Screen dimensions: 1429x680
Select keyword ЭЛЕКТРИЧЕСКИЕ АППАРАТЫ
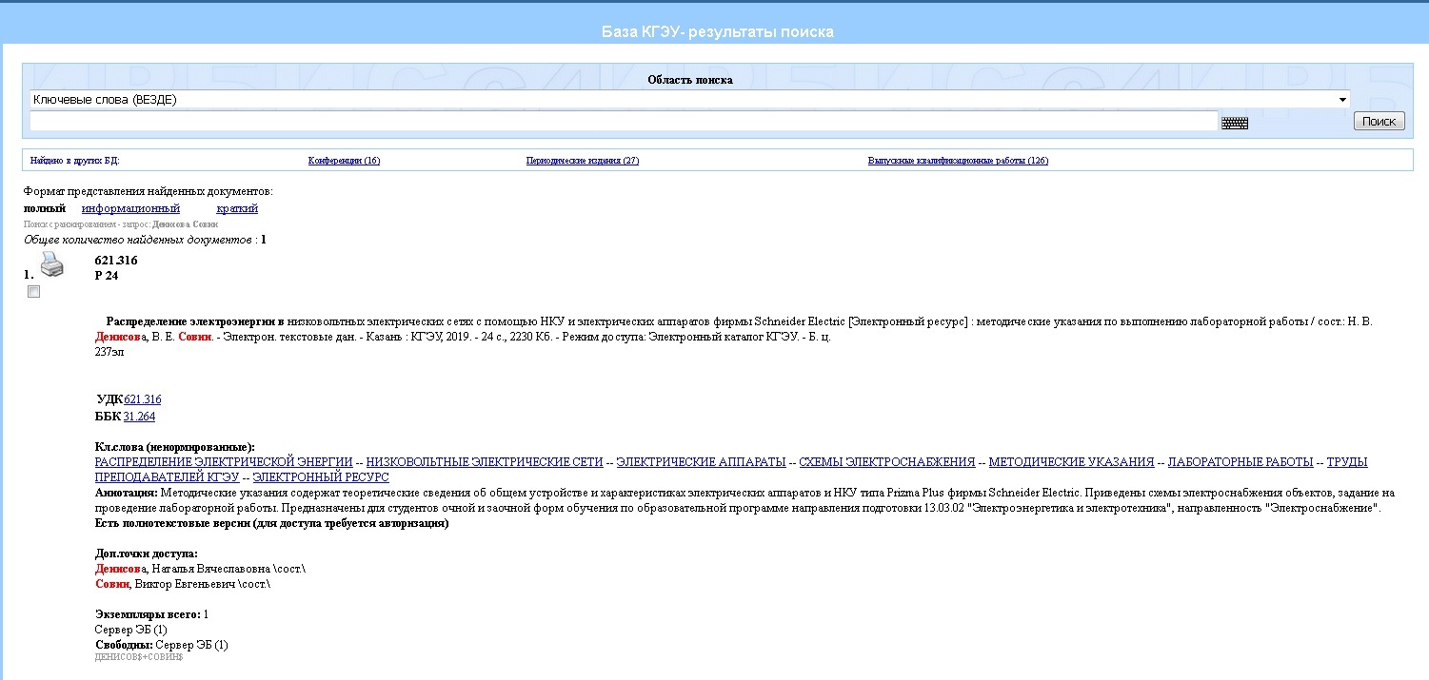click(701, 462)
